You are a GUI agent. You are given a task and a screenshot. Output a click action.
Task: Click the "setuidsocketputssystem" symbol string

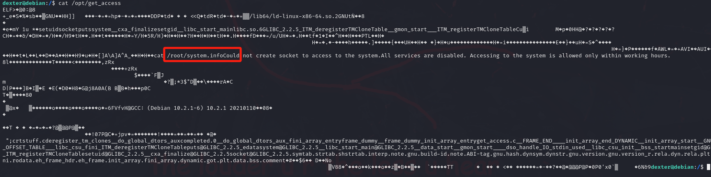tap(75, 29)
